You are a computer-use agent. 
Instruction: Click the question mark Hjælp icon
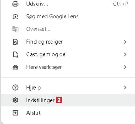coord(15,88)
